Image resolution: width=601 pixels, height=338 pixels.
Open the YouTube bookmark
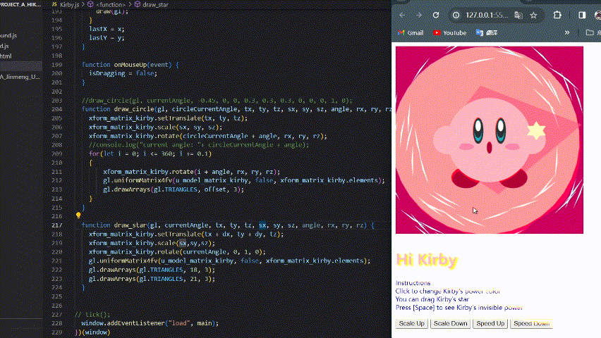[449, 33]
